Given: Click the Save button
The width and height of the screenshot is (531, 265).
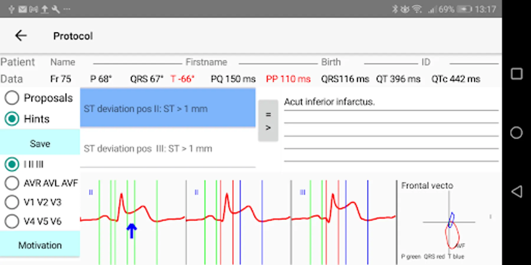Looking at the screenshot, I should pos(40,142).
